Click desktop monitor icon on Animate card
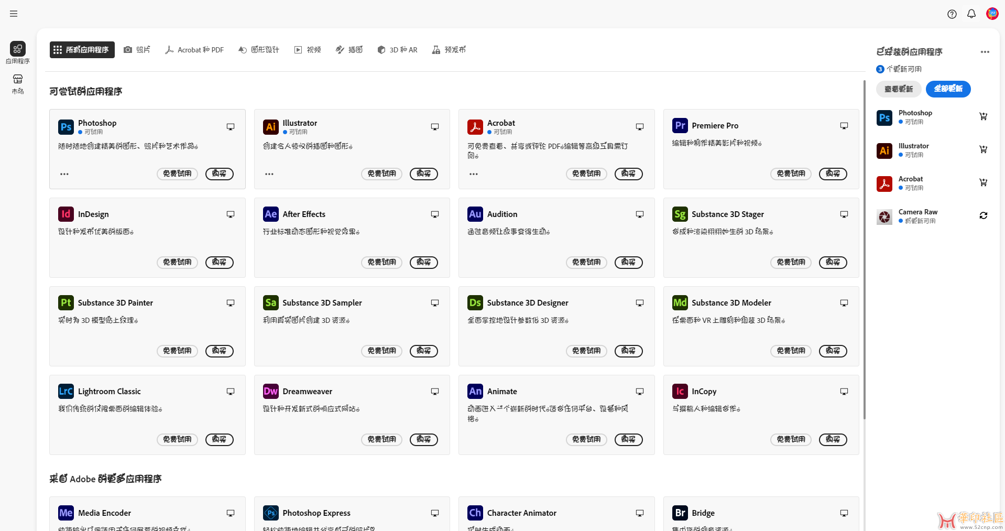 click(x=640, y=392)
